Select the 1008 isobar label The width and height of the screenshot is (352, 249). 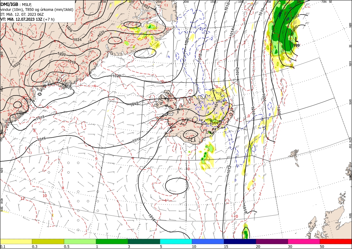(x=264, y=98)
